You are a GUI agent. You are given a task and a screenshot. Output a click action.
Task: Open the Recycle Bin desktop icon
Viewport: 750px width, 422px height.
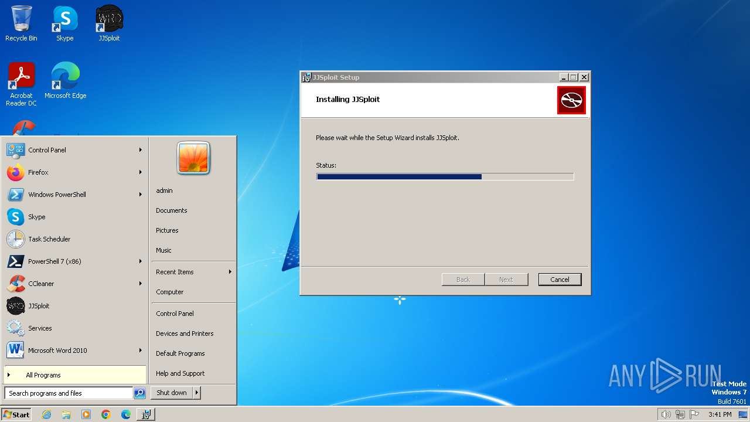21,23
